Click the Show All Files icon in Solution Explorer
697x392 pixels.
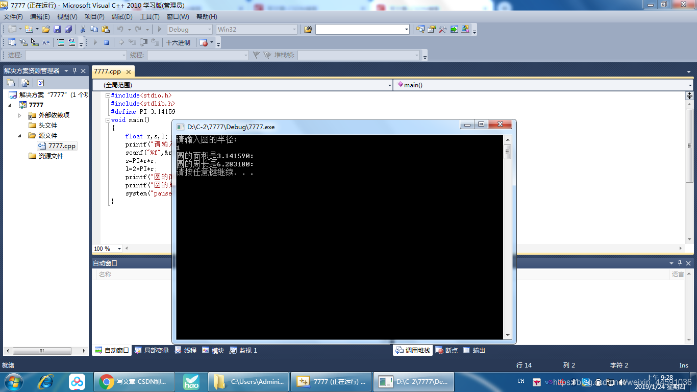[x=25, y=83]
